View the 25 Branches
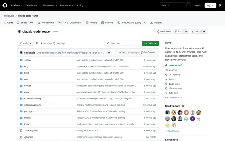Screen dimensions: 225x141 (44, 43)
